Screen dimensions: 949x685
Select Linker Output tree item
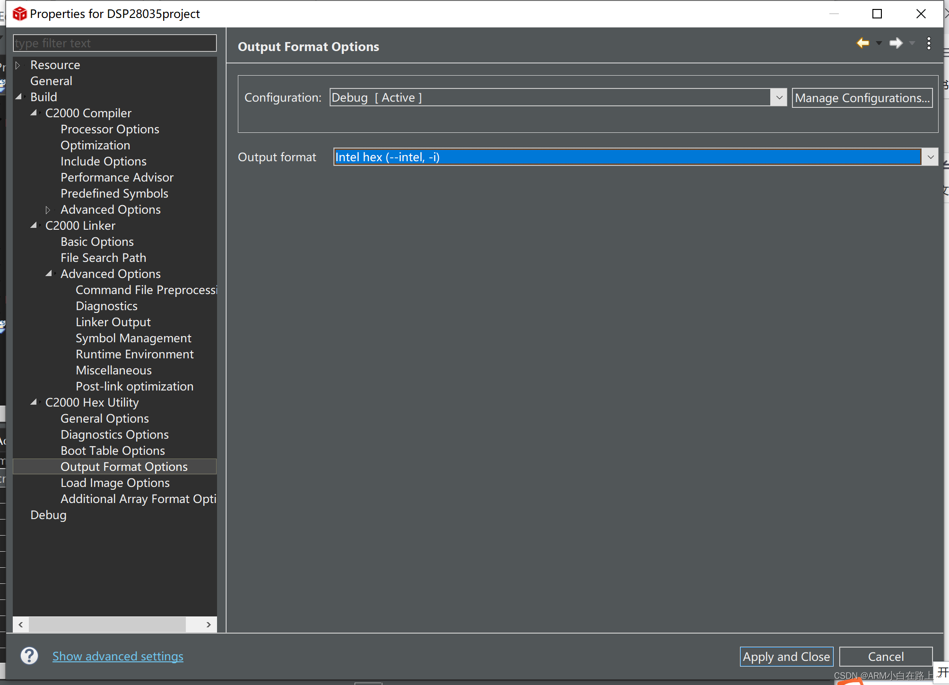click(x=113, y=322)
